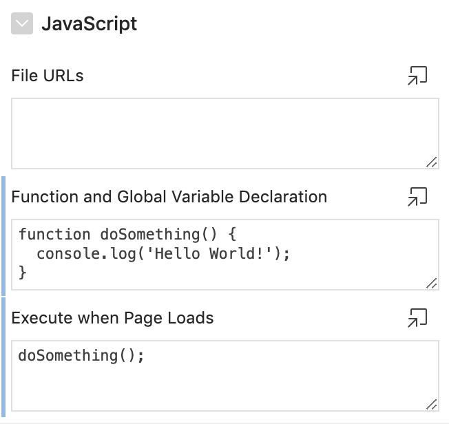Click the doSomething(); call text

(81, 356)
